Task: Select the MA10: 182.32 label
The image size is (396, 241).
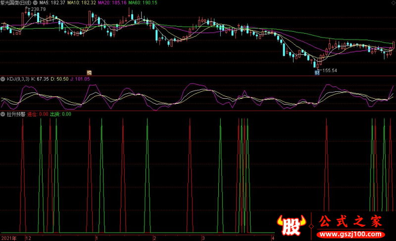Action: [x=82, y=3]
